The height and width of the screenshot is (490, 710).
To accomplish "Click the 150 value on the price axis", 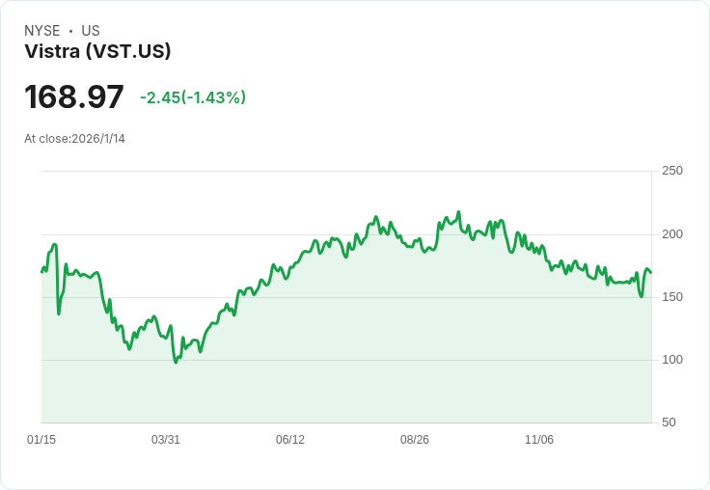I will pyautogui.click(x=672, y=297).
